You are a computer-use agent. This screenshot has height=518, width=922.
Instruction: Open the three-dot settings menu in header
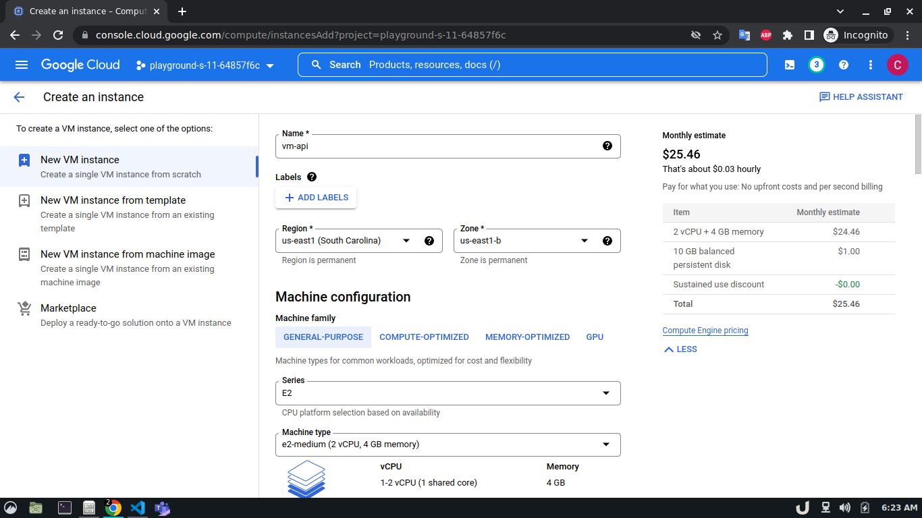[871, 65]
